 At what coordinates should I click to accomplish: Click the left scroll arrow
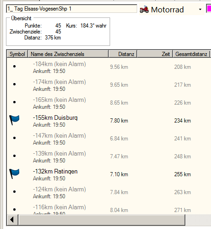point(12,220)
